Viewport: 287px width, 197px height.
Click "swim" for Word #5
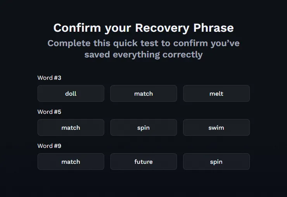click(x=216, y=128)
